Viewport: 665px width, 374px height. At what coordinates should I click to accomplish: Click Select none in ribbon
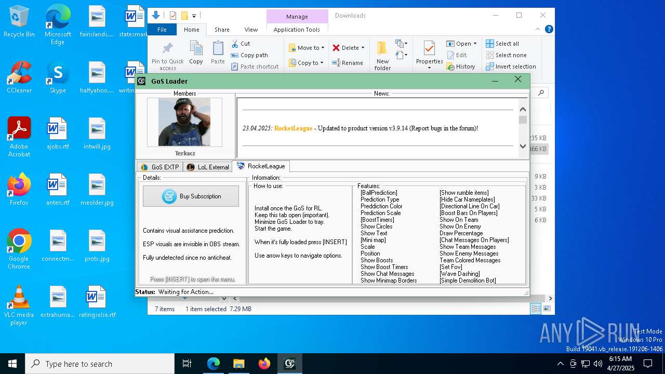click(x=506, y=55)
